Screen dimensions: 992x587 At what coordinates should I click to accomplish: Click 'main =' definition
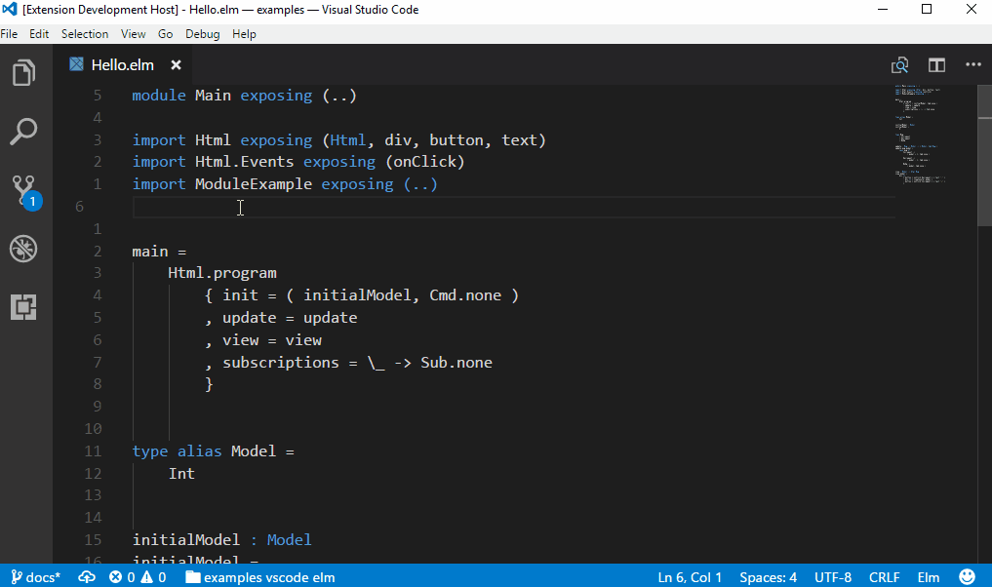159,252
